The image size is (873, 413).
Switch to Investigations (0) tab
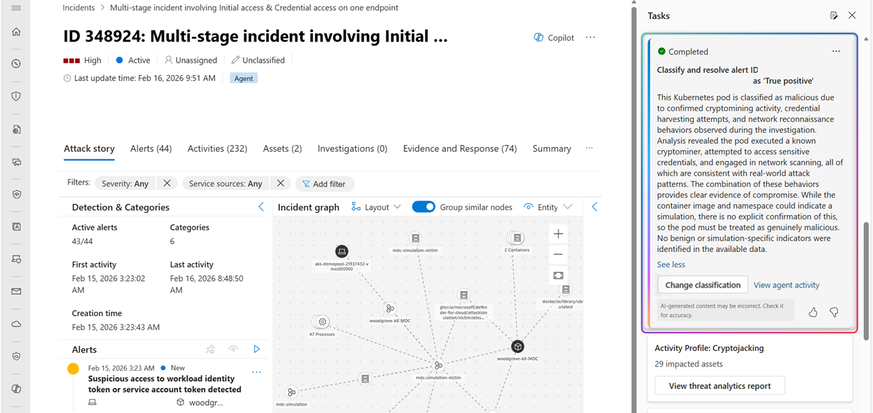(352, 149)
